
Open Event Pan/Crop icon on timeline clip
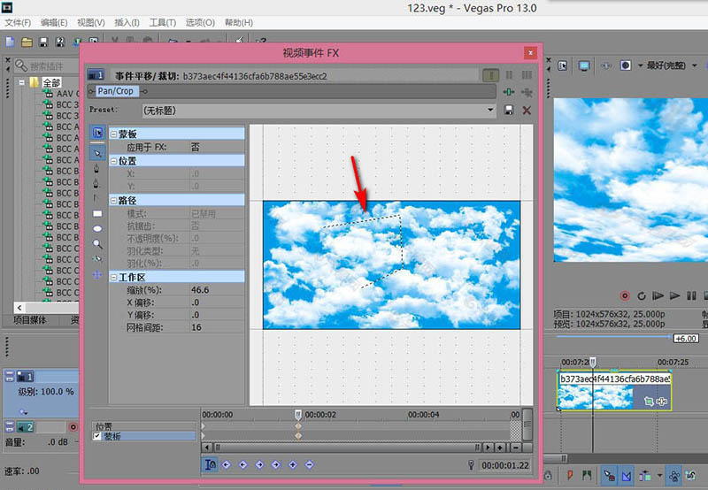649,401
